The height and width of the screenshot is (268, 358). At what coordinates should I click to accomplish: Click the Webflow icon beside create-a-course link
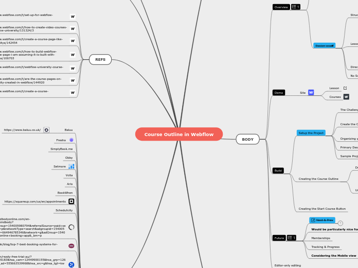click(x=73, y=92)
